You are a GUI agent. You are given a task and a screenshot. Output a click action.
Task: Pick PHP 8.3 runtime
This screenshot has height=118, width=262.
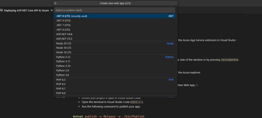tap(115, 80)
